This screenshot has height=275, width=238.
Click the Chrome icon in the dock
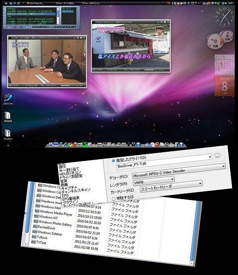point(70,144)
